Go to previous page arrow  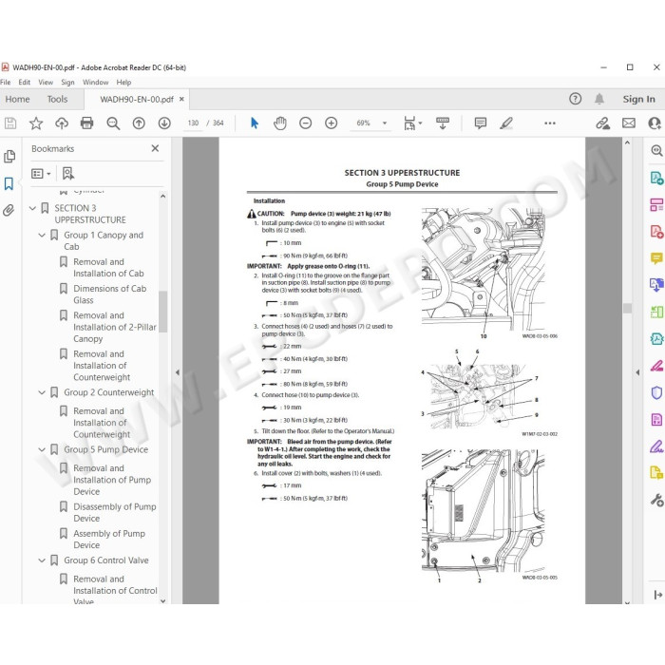coord(139,123)
